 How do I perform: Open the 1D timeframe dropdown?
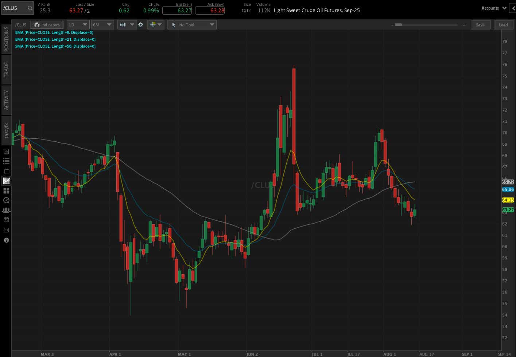pyautogui.click(x=78, y=24)
